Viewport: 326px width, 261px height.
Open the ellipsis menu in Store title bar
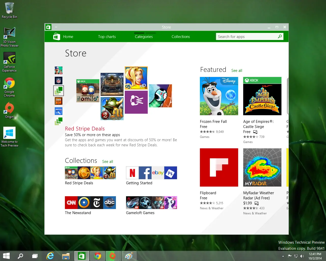pyautogui.click(x=56, y=27)
